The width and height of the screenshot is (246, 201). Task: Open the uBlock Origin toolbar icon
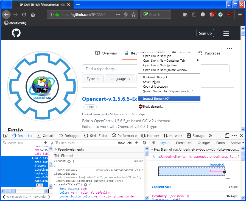pos(229,15)
